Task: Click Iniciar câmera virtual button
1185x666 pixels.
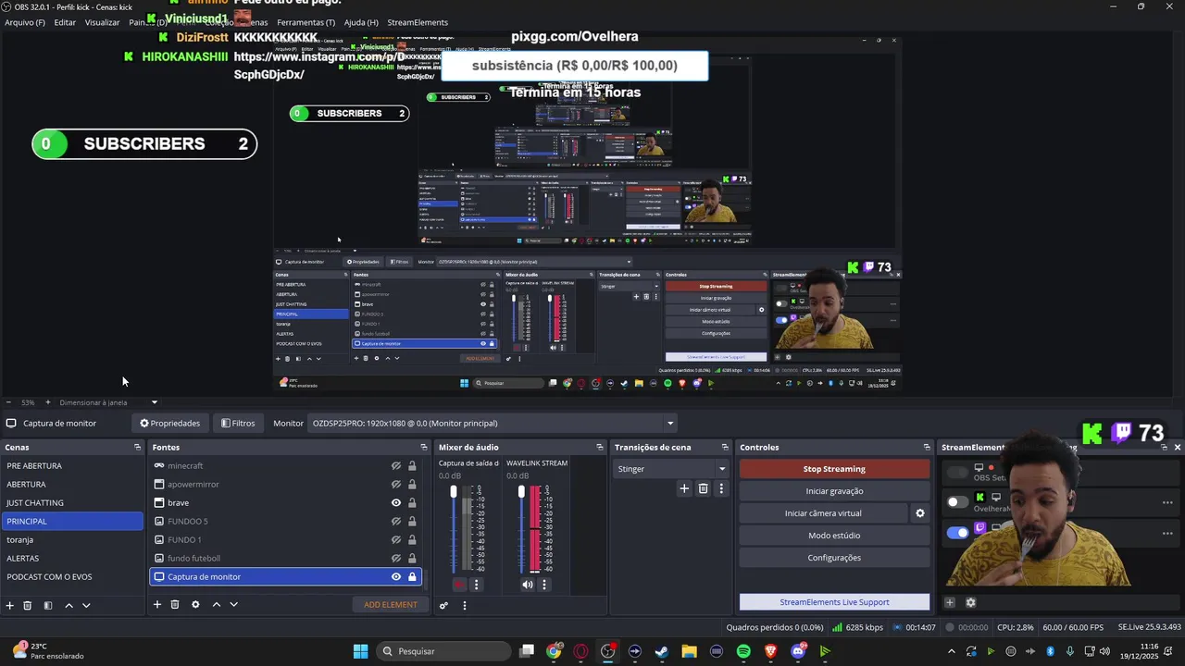Action: (823, 513)
